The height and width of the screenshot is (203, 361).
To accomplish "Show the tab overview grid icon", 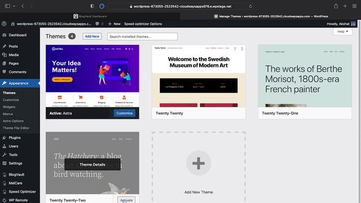I will pos(354,6).
